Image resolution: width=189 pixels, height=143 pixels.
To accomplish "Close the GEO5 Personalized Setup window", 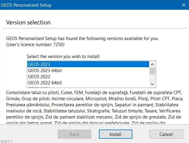I will [184, 5].
